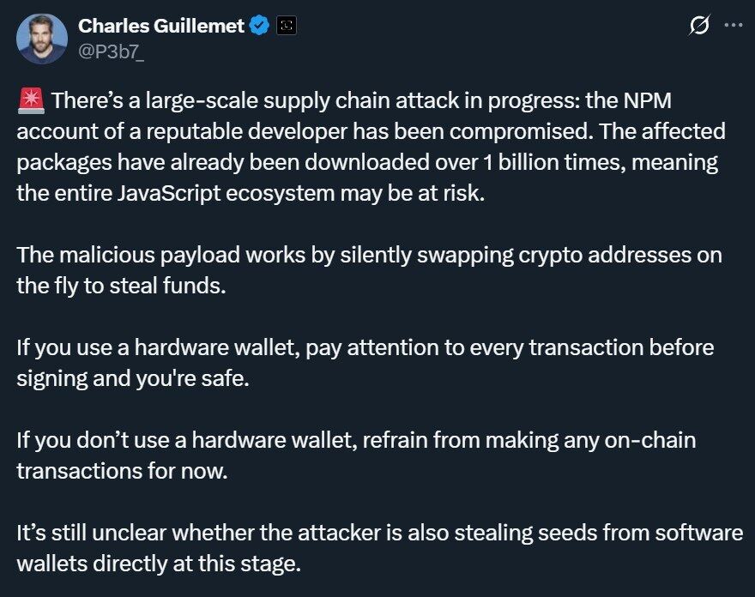Click the line beginning "account of a reputable developer"

[371, 132]
